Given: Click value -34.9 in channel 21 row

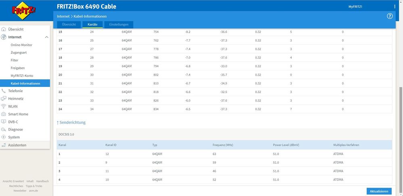Looking at the screenshot, I should [223, 83].
